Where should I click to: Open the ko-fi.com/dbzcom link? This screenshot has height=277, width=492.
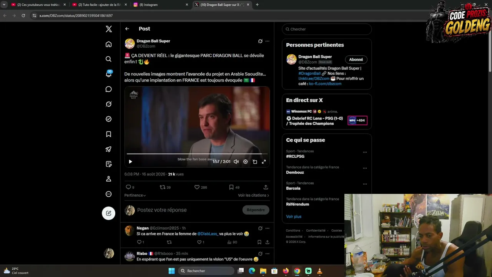tap(325, 84)
